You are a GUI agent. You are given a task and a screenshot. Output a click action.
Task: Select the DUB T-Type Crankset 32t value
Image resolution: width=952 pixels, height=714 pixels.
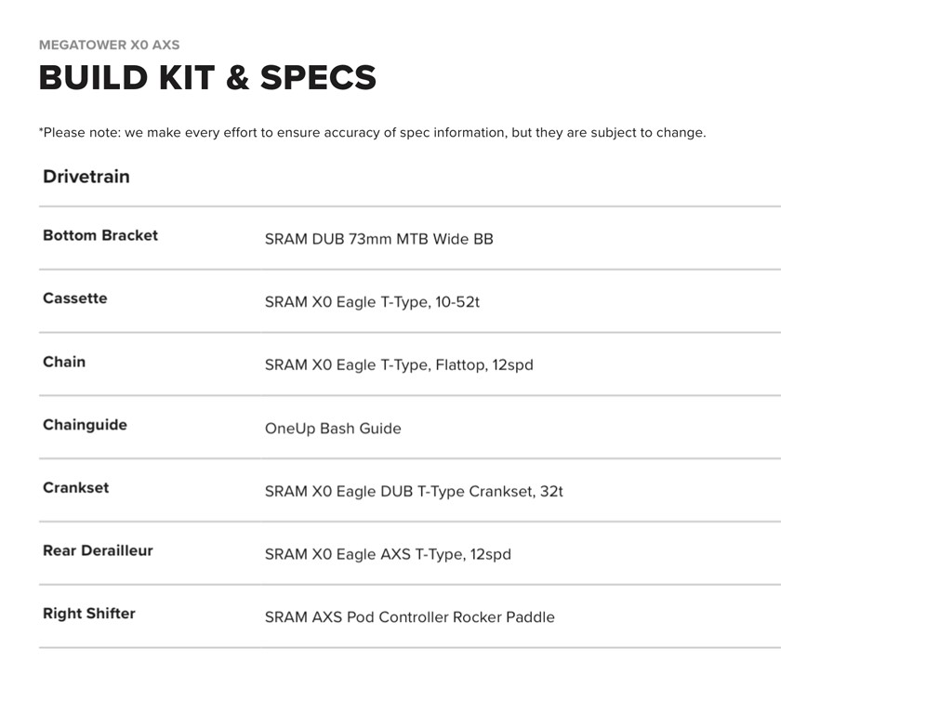414,491
